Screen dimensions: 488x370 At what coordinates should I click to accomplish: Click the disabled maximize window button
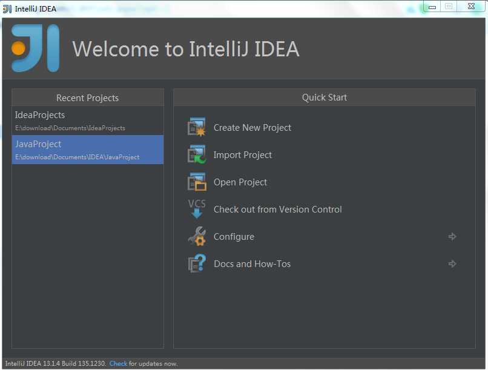(449, 7)
